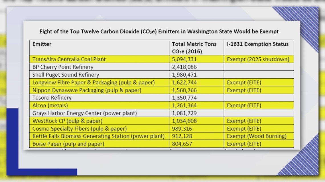Screen dimensions: 325x182
Task: Click the Emitter column header
Action: point(42,44)
